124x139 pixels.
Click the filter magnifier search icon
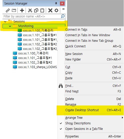pos(63,16)
